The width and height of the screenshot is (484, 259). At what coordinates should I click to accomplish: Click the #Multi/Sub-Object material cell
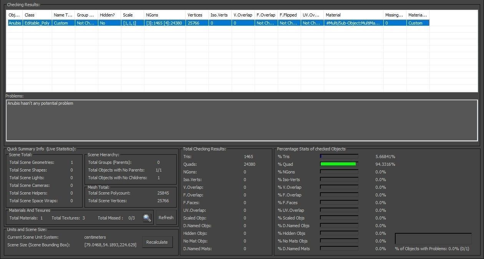pyautogui.click(x=353, y=23)
